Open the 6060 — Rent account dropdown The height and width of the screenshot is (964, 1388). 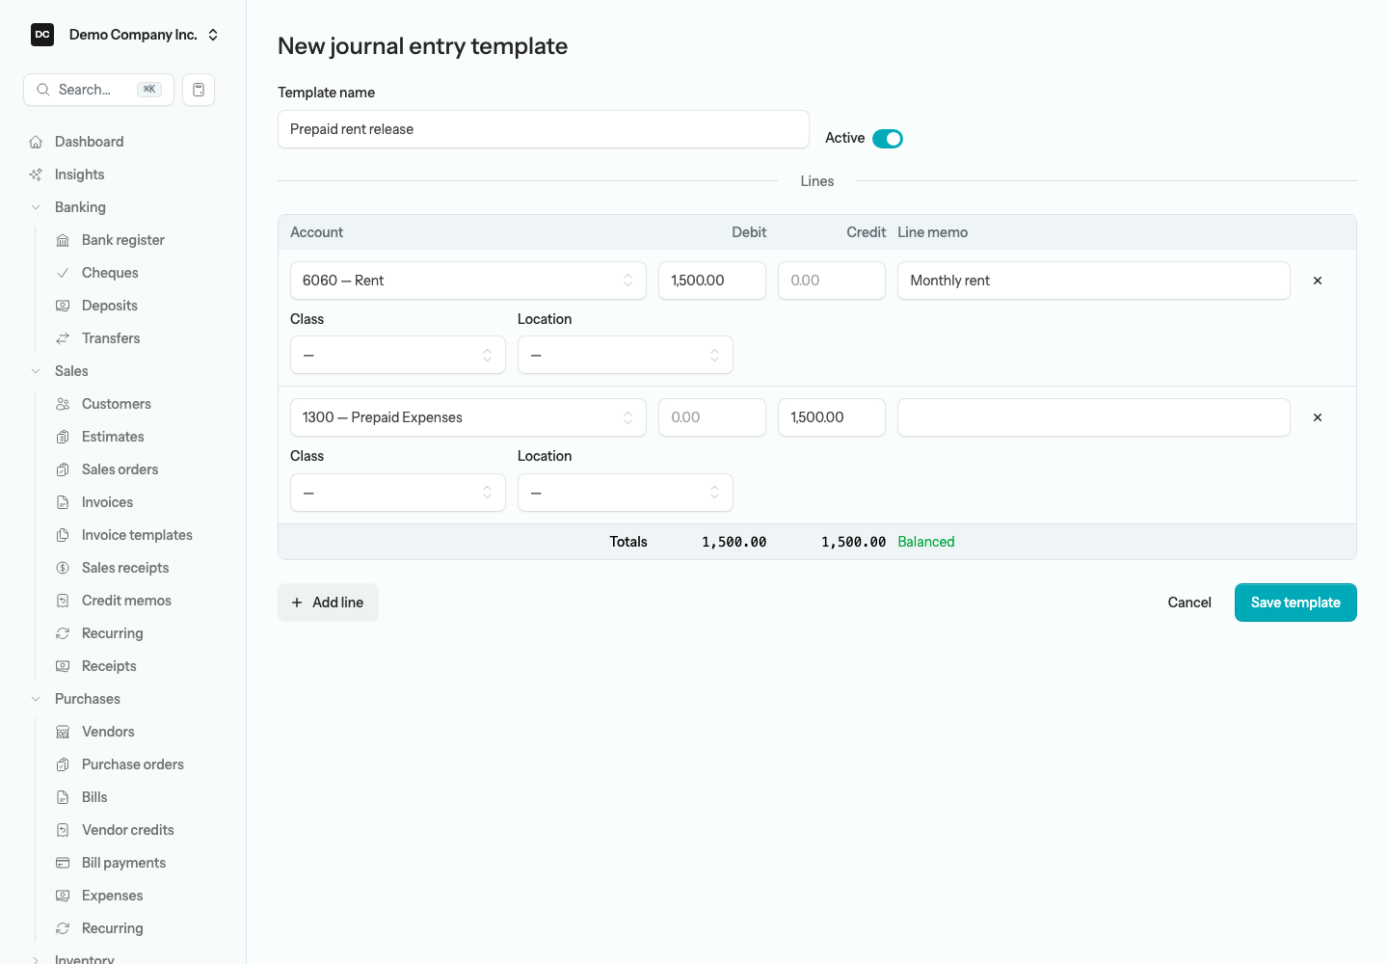467,281
